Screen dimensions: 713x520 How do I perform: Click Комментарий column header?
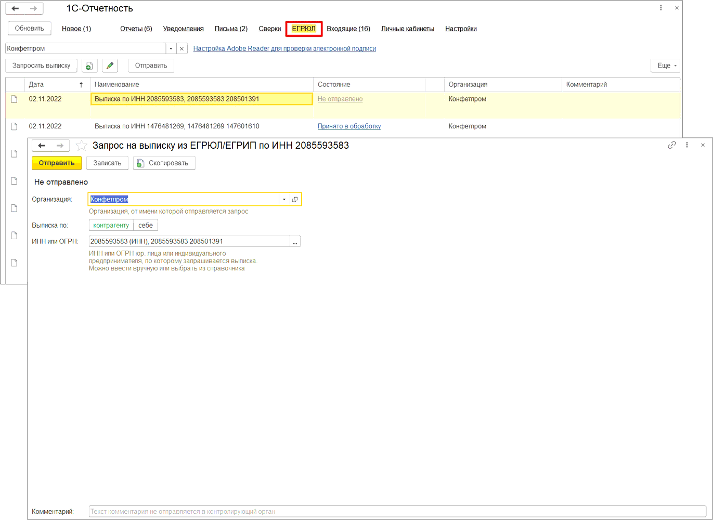pos(621,84)
